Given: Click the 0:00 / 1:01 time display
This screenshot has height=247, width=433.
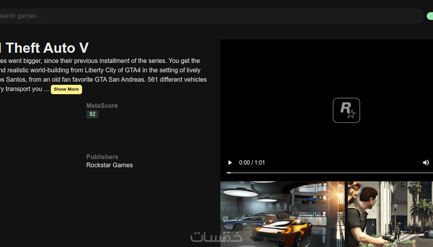Looking at the screenshot, I should (252, 163).
